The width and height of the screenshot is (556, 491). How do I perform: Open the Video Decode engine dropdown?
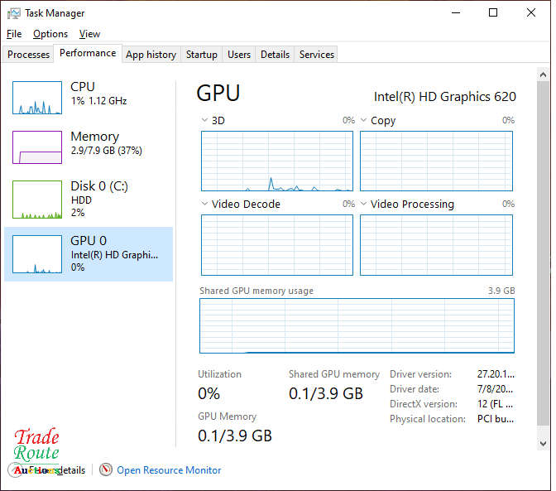tap(205, 205)
